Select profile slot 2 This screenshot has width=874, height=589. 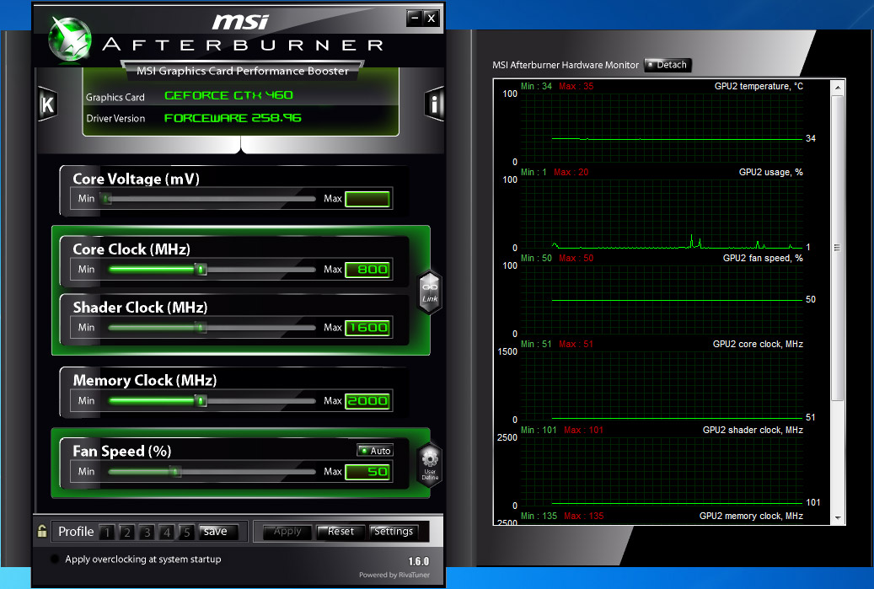pyautogui.click(x=127, y=533)
